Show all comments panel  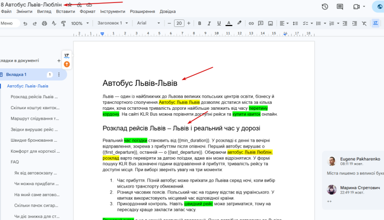340,7
